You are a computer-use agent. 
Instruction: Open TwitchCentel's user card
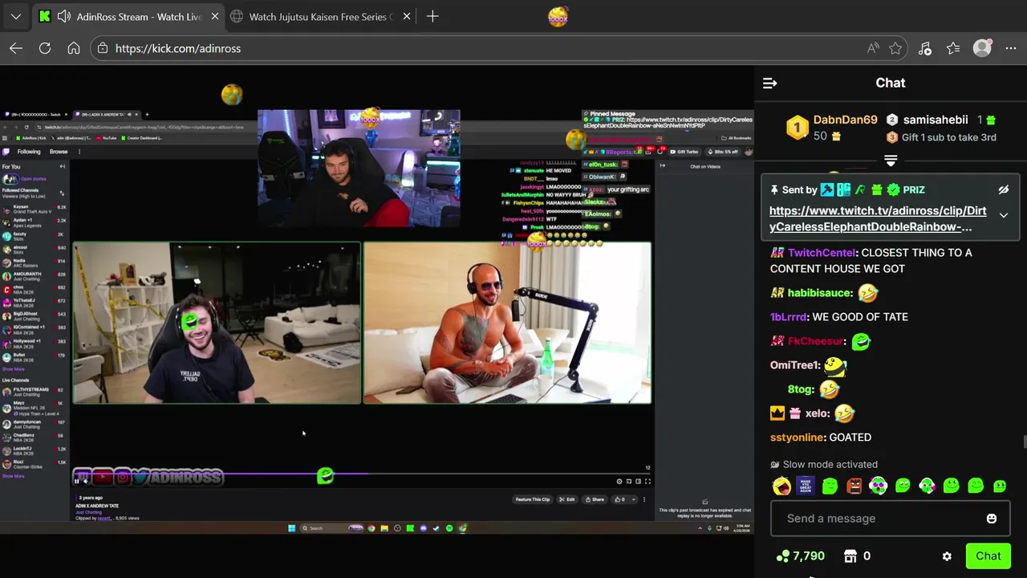coord(822,252)
